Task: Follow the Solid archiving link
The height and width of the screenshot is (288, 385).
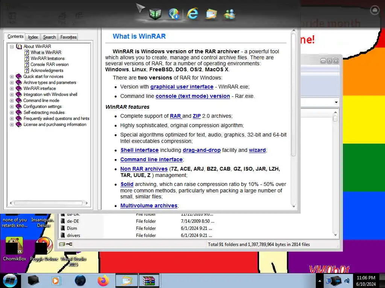Action: (127, 184)
